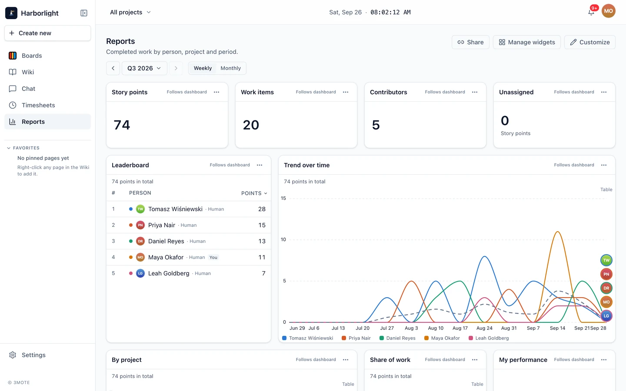This screenshot has height=391, width=626.
Task: Open the All projects dropdown
Action: coord(130,12)
